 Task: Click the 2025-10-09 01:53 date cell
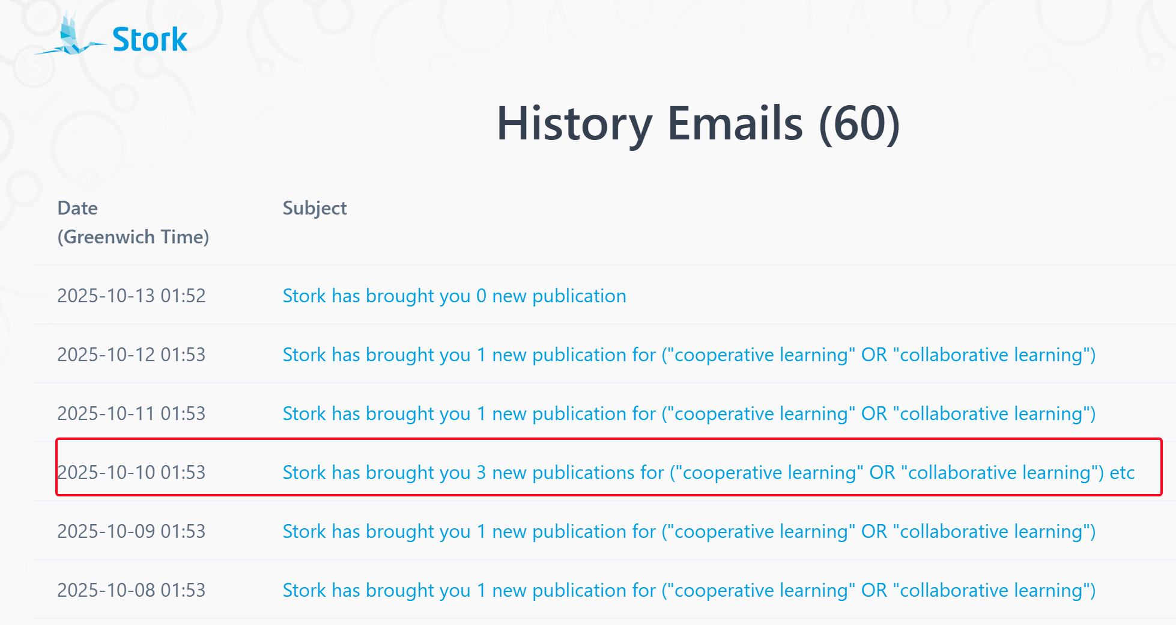pos(132,531)
